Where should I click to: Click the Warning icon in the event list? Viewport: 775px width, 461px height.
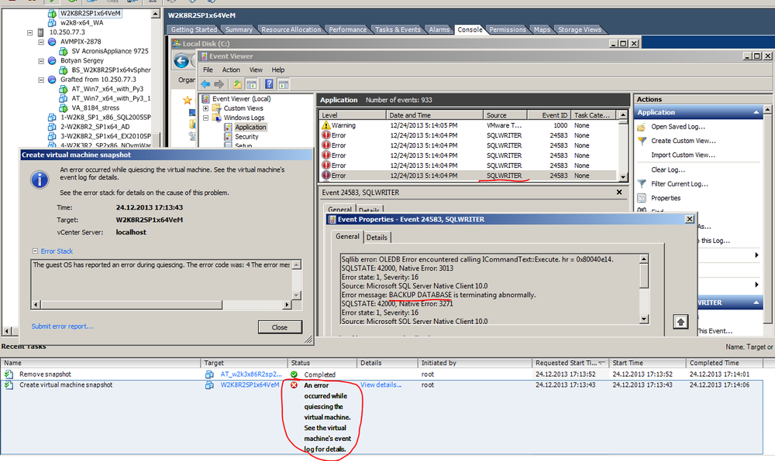click(x=325, y=126)
